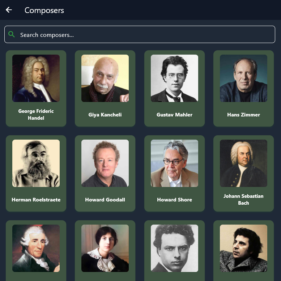The height and width of the screenshot is (281, 281).
Task: Open Johann Sebastian Bach's portrait
Action: 243,163
